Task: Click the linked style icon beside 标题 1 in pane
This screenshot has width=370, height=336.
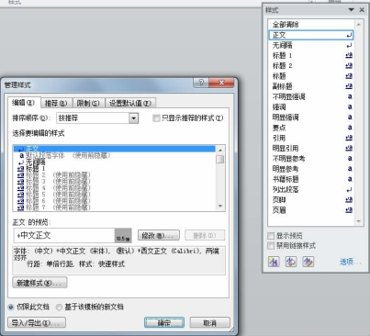Action: [x=349, y=55]
